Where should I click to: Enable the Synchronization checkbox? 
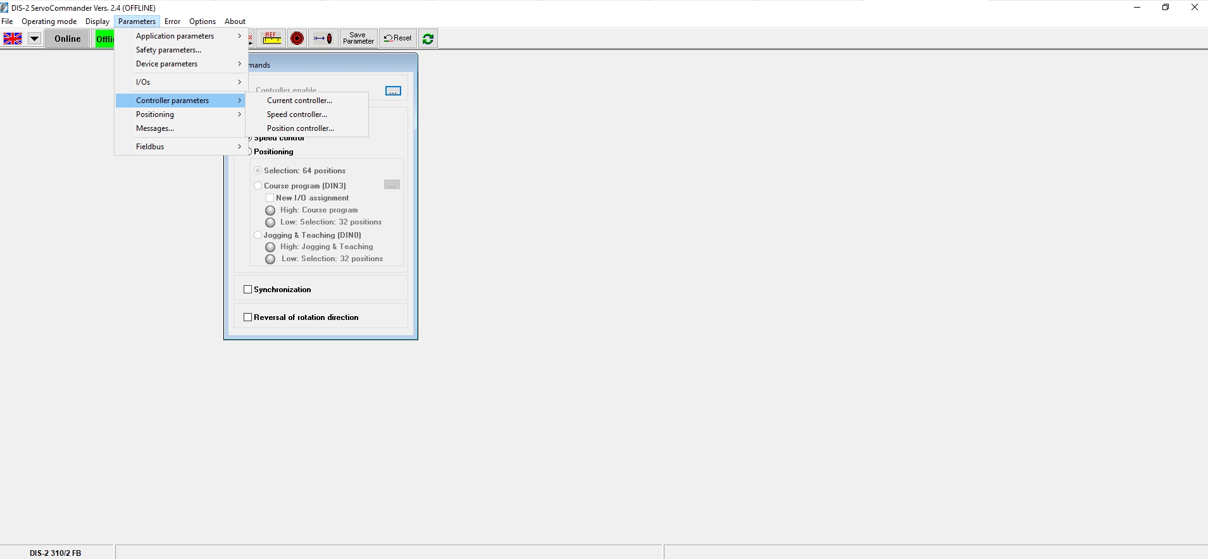pyautogui.click(x=248, y=290)
